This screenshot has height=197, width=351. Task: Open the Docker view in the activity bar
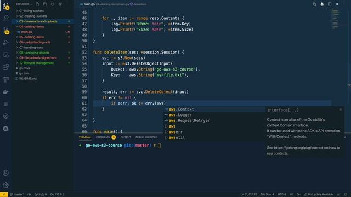pyautogui.click(x=5, y=92)
